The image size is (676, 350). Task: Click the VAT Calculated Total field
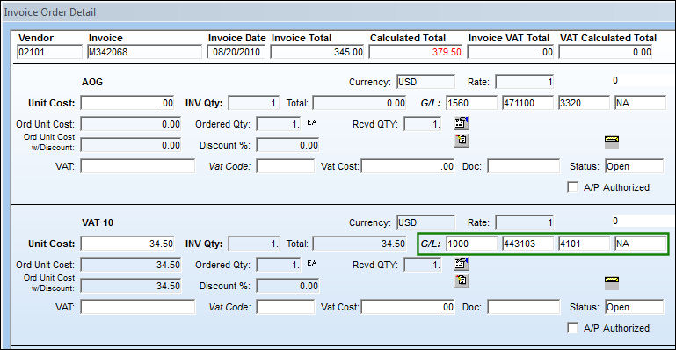point(606,52)
